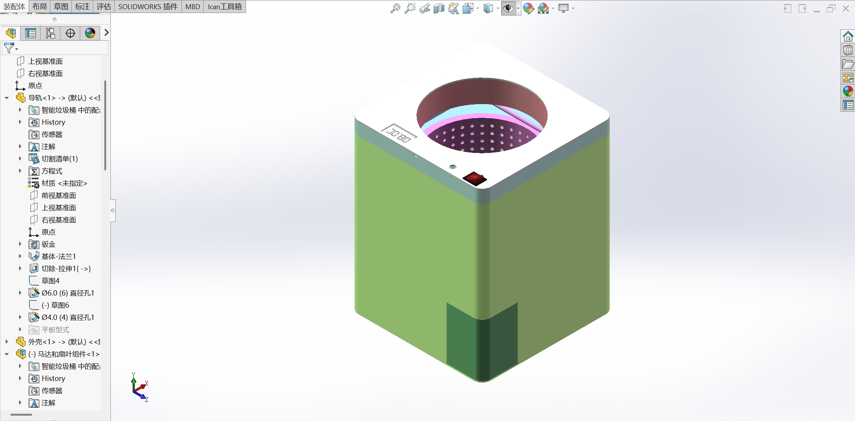Click the DisplayManager color sphere tab
Viewport: 855px width, 421px height.
90,33
